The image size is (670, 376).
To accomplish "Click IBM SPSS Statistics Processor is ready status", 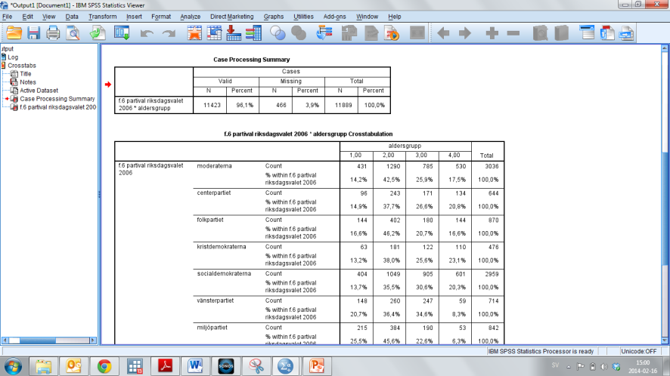I will (x=541, y=351).
